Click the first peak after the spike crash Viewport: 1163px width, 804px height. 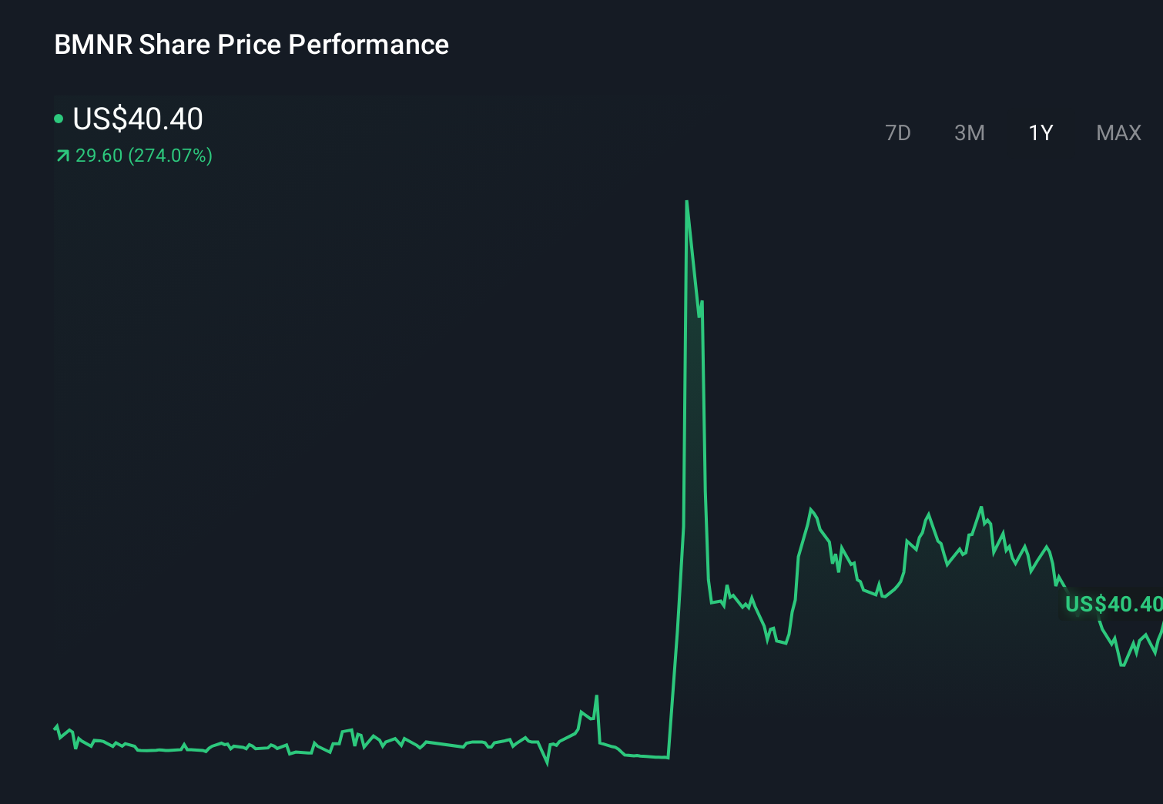pyautogui.click(x=811, y=509)
